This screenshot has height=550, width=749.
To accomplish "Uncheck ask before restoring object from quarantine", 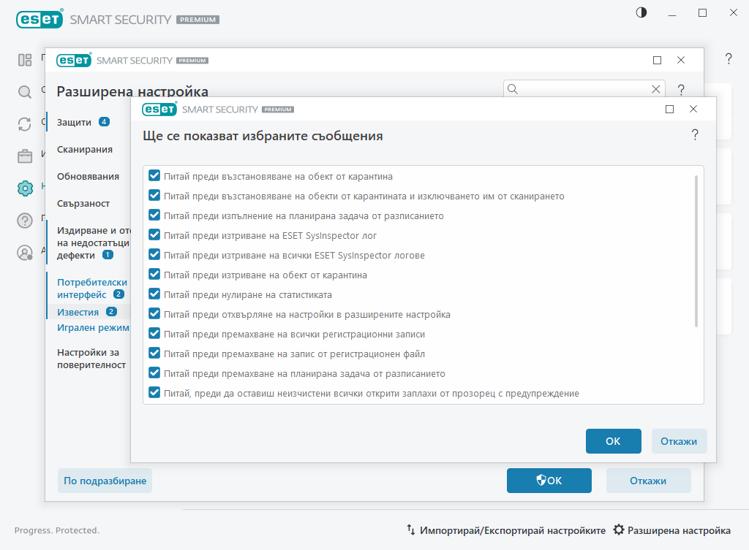I will 154,175.
